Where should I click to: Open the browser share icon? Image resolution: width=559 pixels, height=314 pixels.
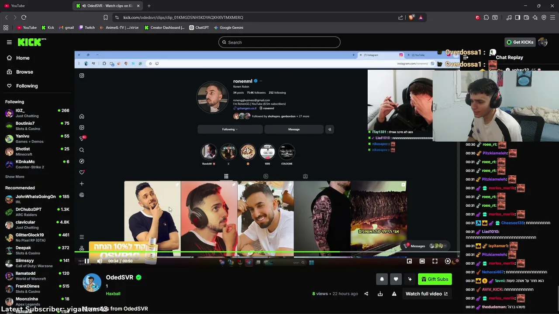[x=400, y=17]
